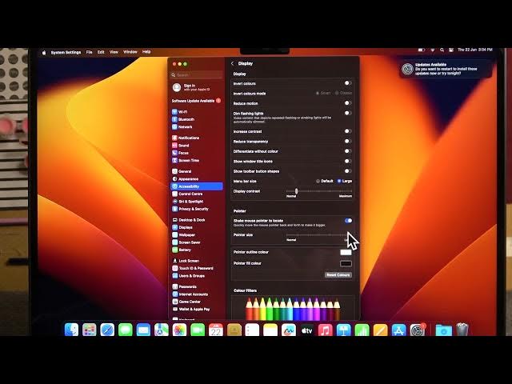Click Updates Available notification banner
This screenshot has height=384, width=512.
[x=445, y=69]
